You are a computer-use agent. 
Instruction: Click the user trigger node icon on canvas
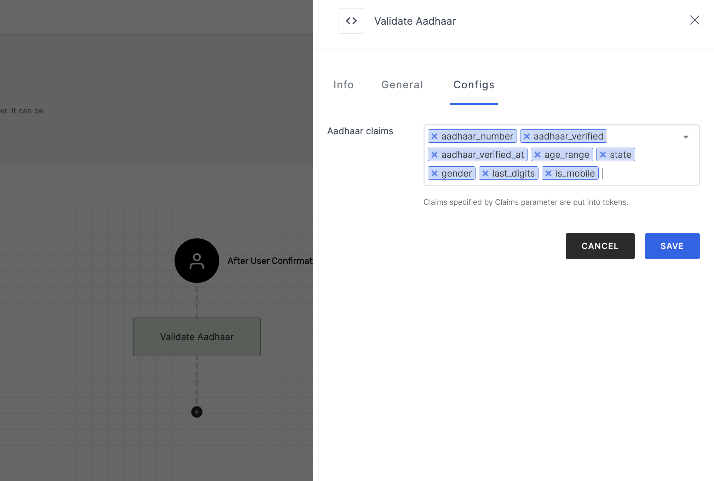[197, 261]
